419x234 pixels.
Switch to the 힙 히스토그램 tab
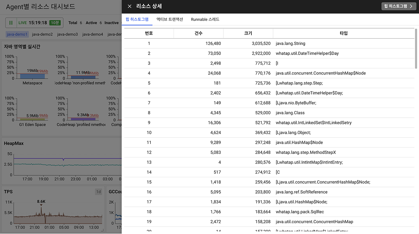(137, 19)
